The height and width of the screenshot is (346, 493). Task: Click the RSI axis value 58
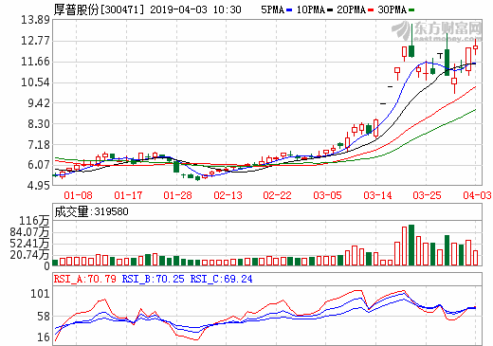pyautogui.click(x=44, y=317)
